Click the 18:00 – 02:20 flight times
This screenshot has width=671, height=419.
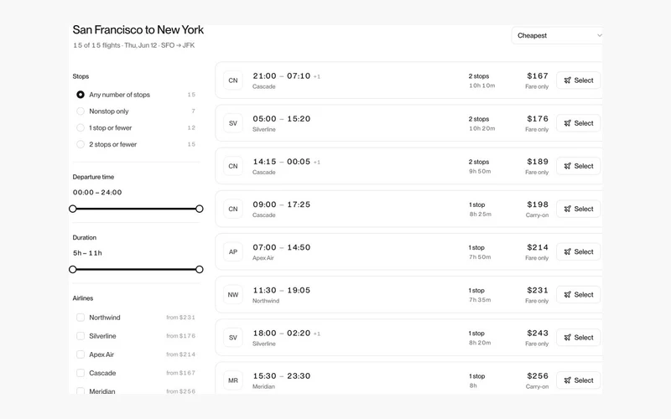[x=282, y=333]
